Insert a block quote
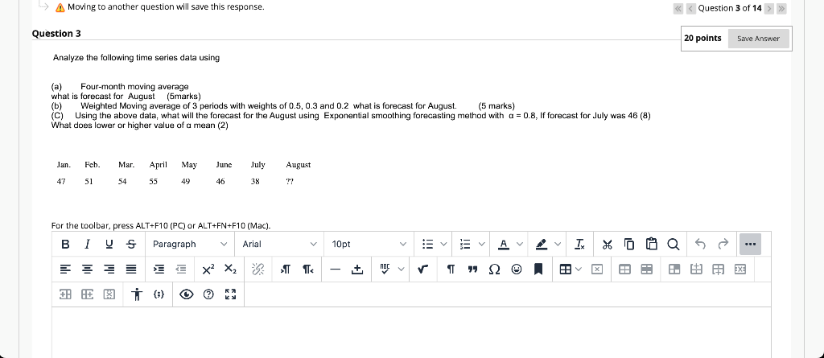 coord(472,270)
